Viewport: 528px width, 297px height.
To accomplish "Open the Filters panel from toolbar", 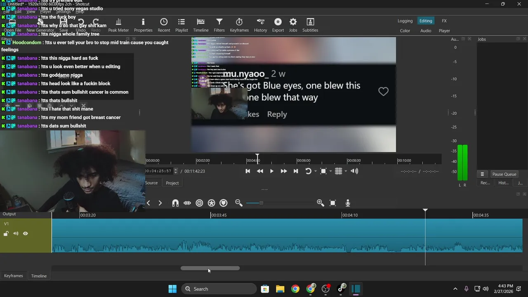I will [x=219, y=25].
